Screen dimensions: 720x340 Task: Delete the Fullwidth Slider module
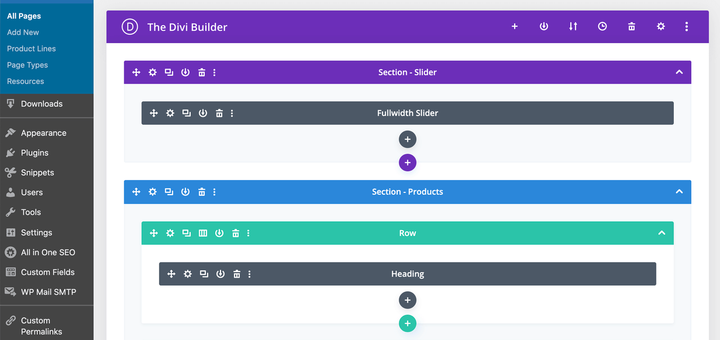point(219,113)
